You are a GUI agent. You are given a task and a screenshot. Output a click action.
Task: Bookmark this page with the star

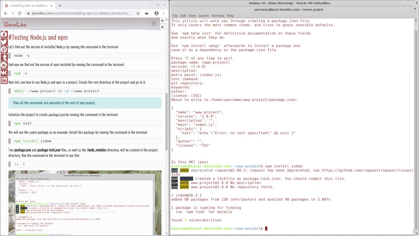138,13
